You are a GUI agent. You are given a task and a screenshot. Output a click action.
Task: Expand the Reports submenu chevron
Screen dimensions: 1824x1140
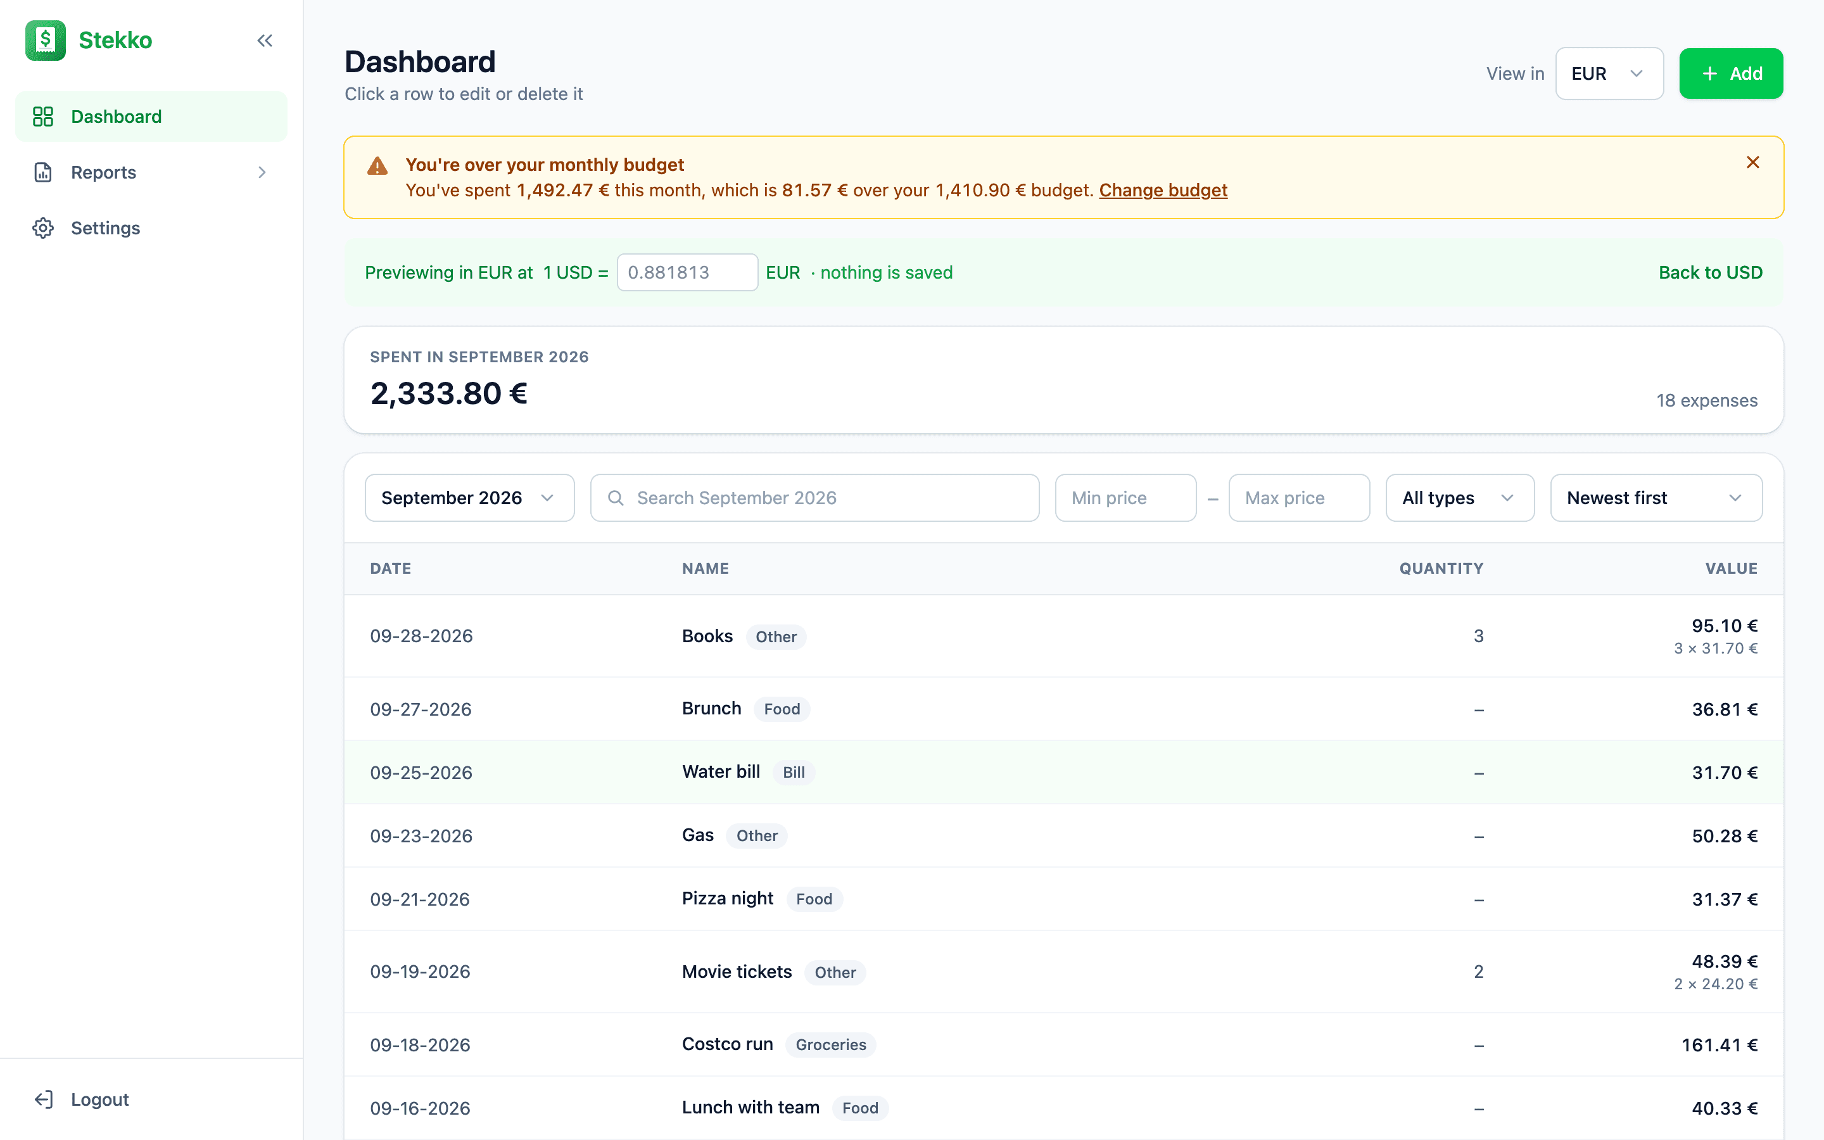[262, 172]
